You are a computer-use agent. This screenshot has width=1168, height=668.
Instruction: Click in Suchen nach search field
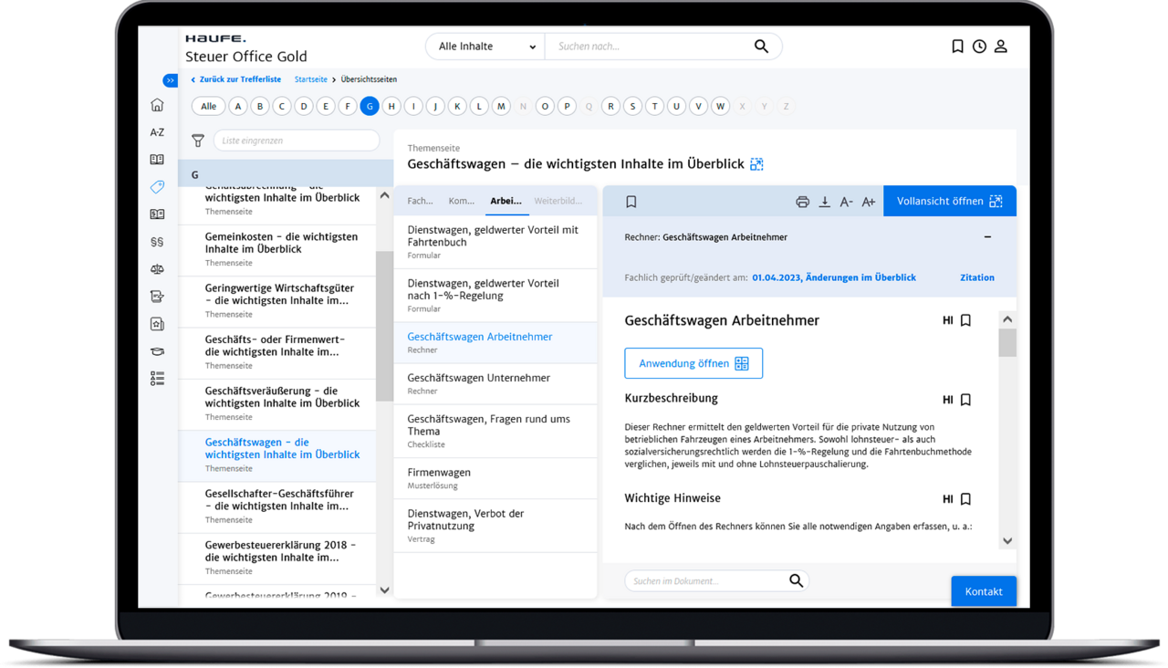coord(649,47)
